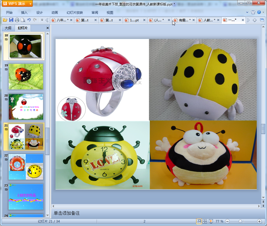Click animation star icon under slide 22 number
This screenshot has width=267, height=226.
6,159
